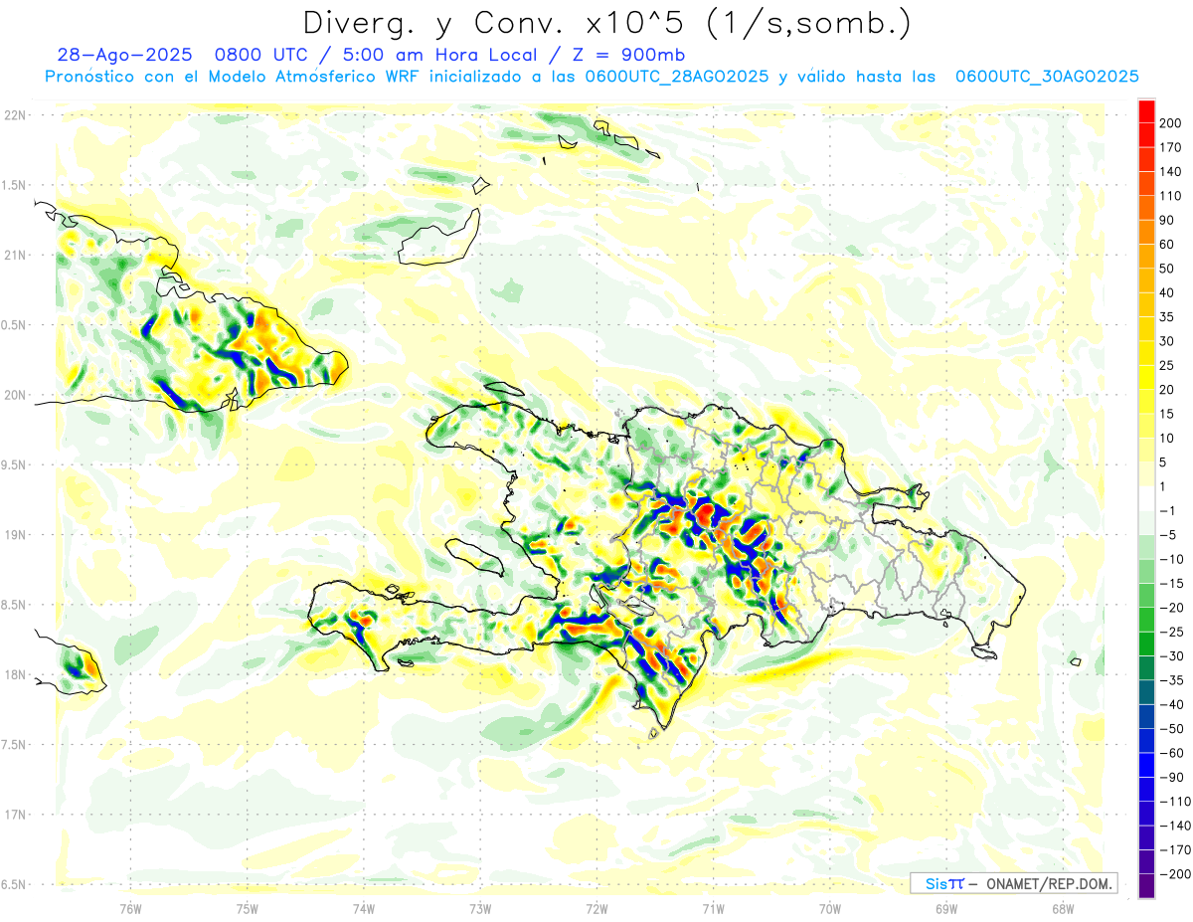Pick the light green swatch between -5 and -10
The width and height of the screenshot is (1193, 922).
click(1146, 548)
